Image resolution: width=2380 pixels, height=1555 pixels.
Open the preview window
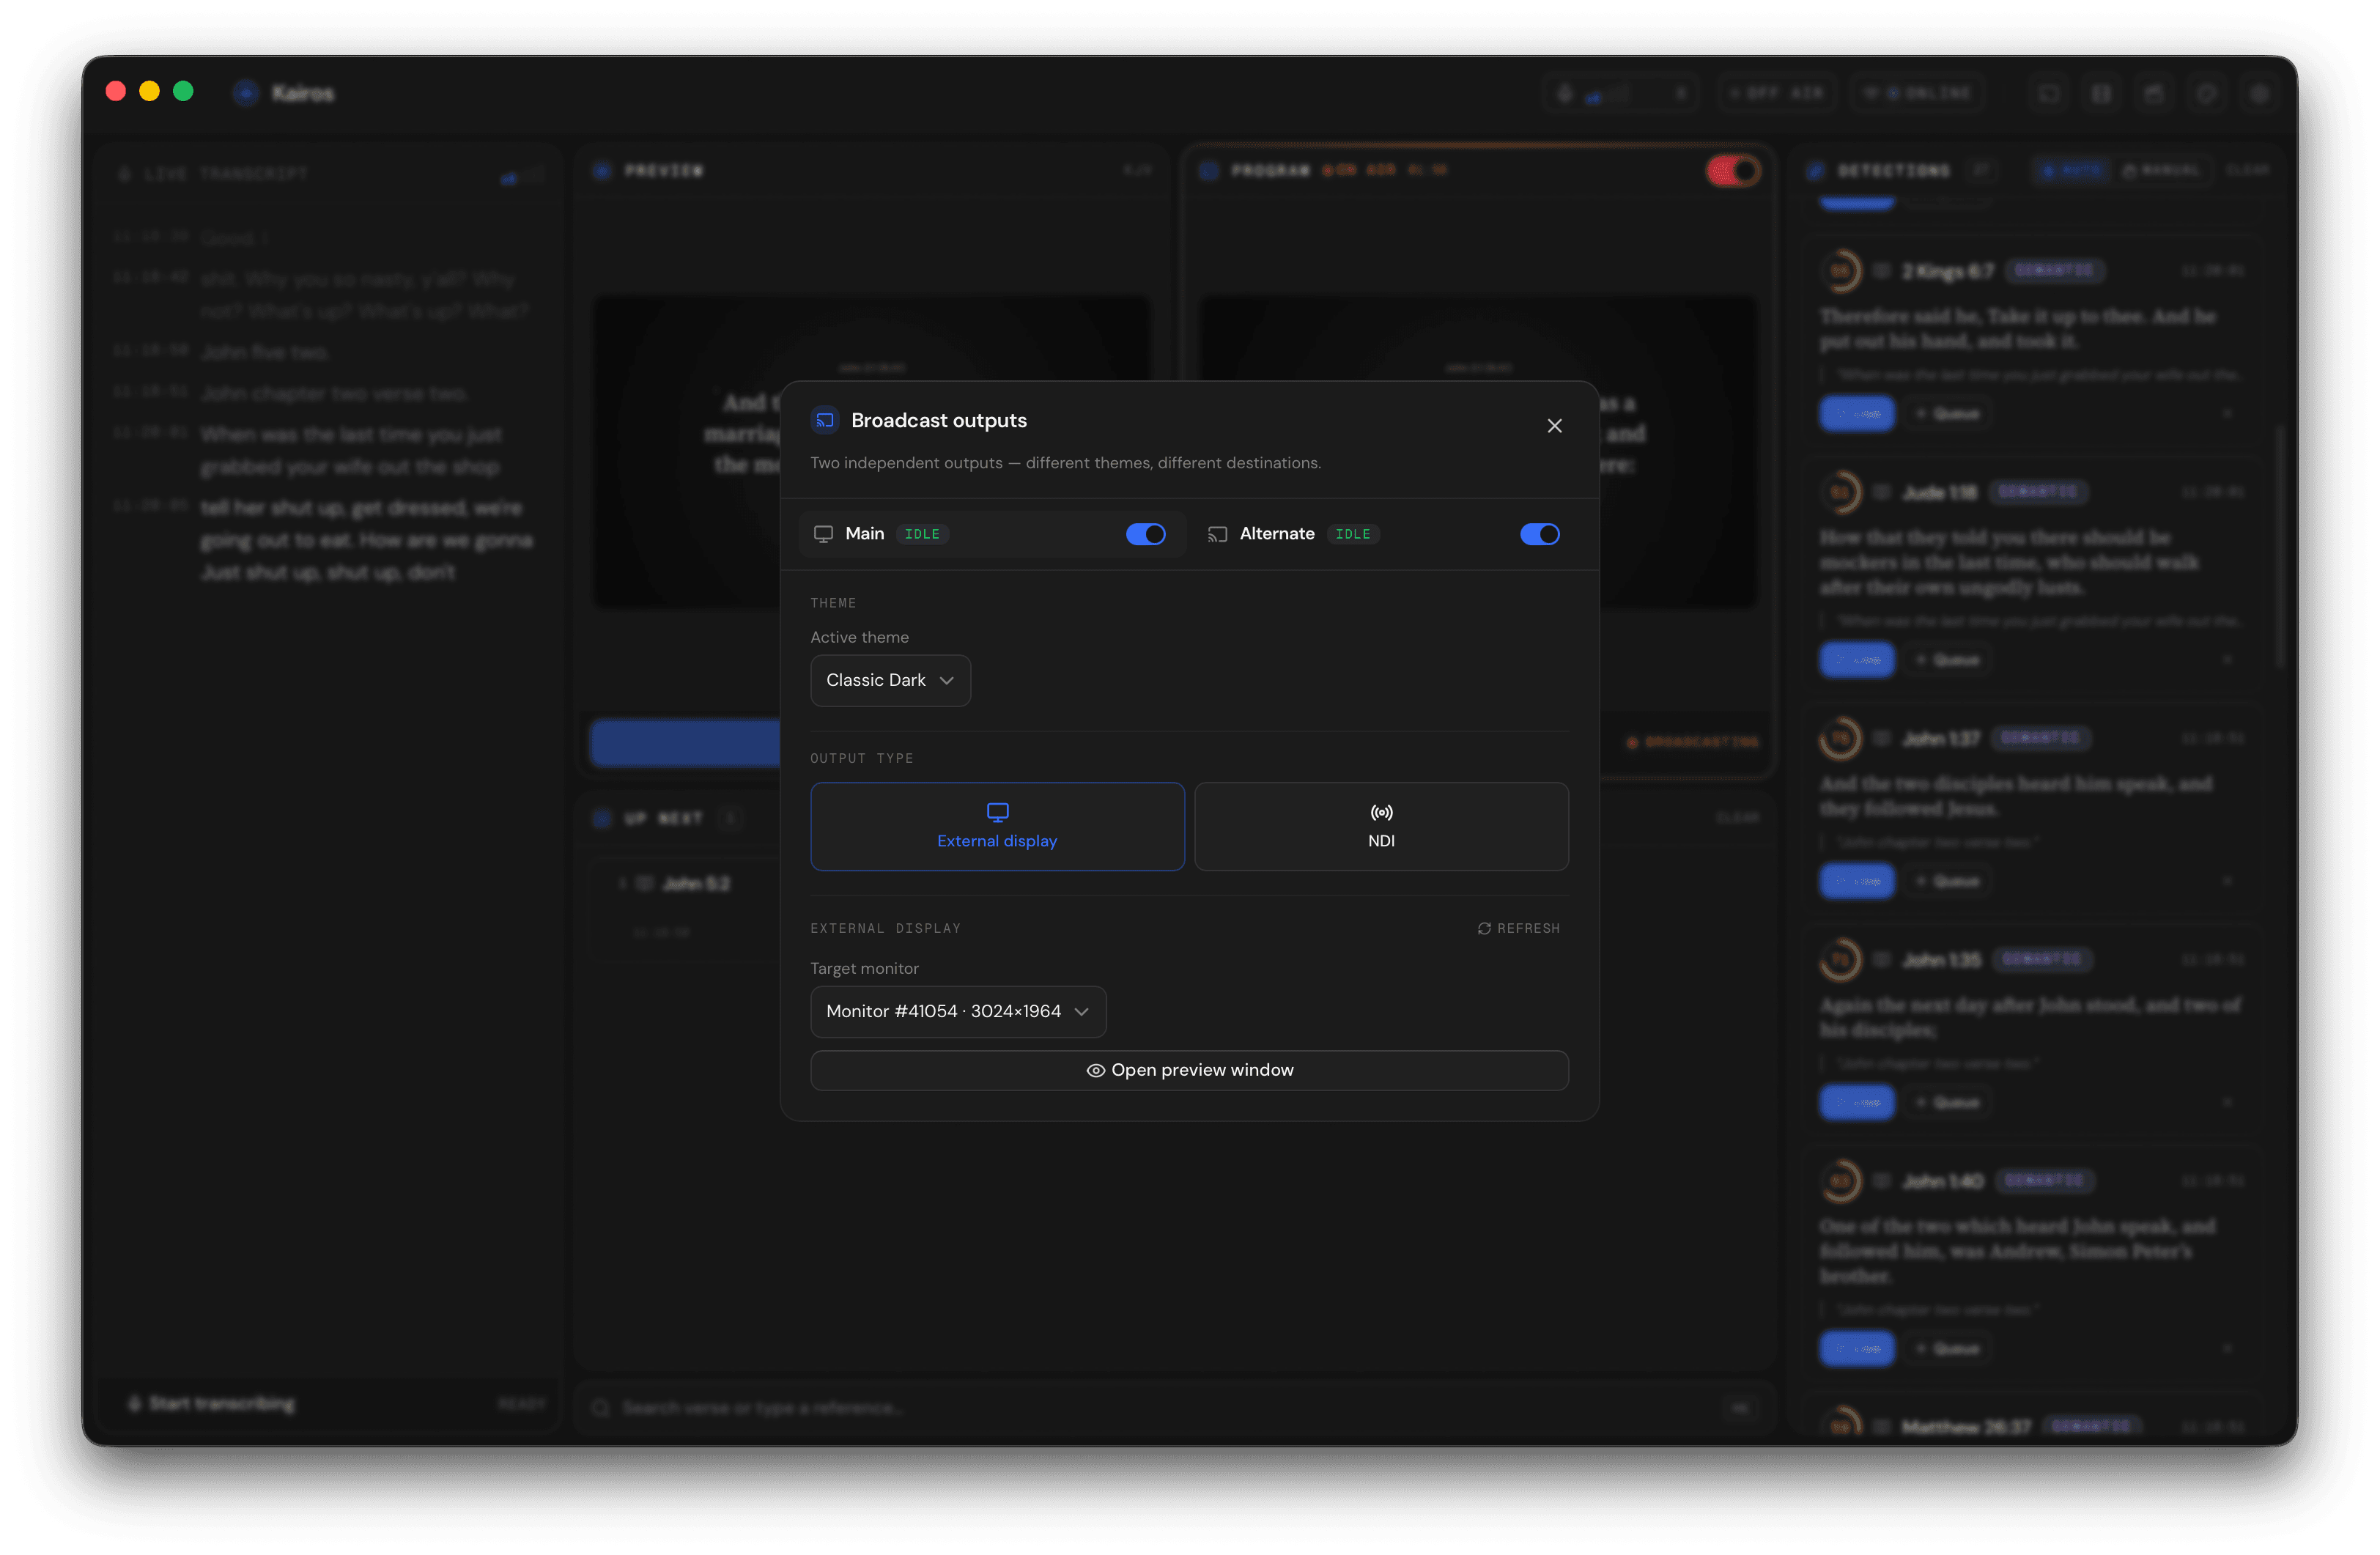pyautogui.click(x=1189, y=1070)
